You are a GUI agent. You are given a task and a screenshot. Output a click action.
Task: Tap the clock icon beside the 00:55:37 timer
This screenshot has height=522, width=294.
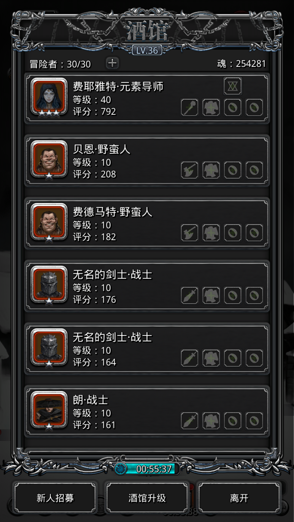pyautogui.click(x=120, y=469)
